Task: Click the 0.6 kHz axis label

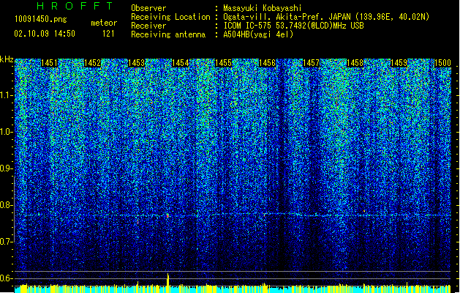Action: [x=6, y=278]
